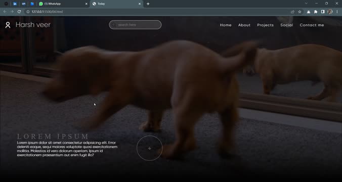
Task: Go to the Projects navigation link
Action: pyautogui.click(x=265, y=25)
